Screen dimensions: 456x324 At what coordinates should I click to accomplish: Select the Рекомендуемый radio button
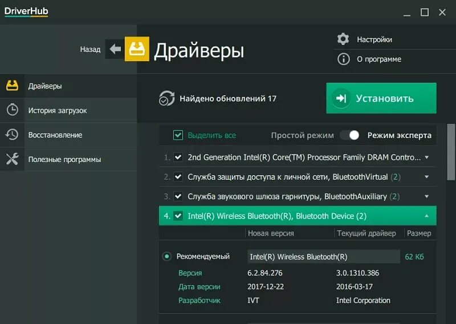click(x=166, y=257)
